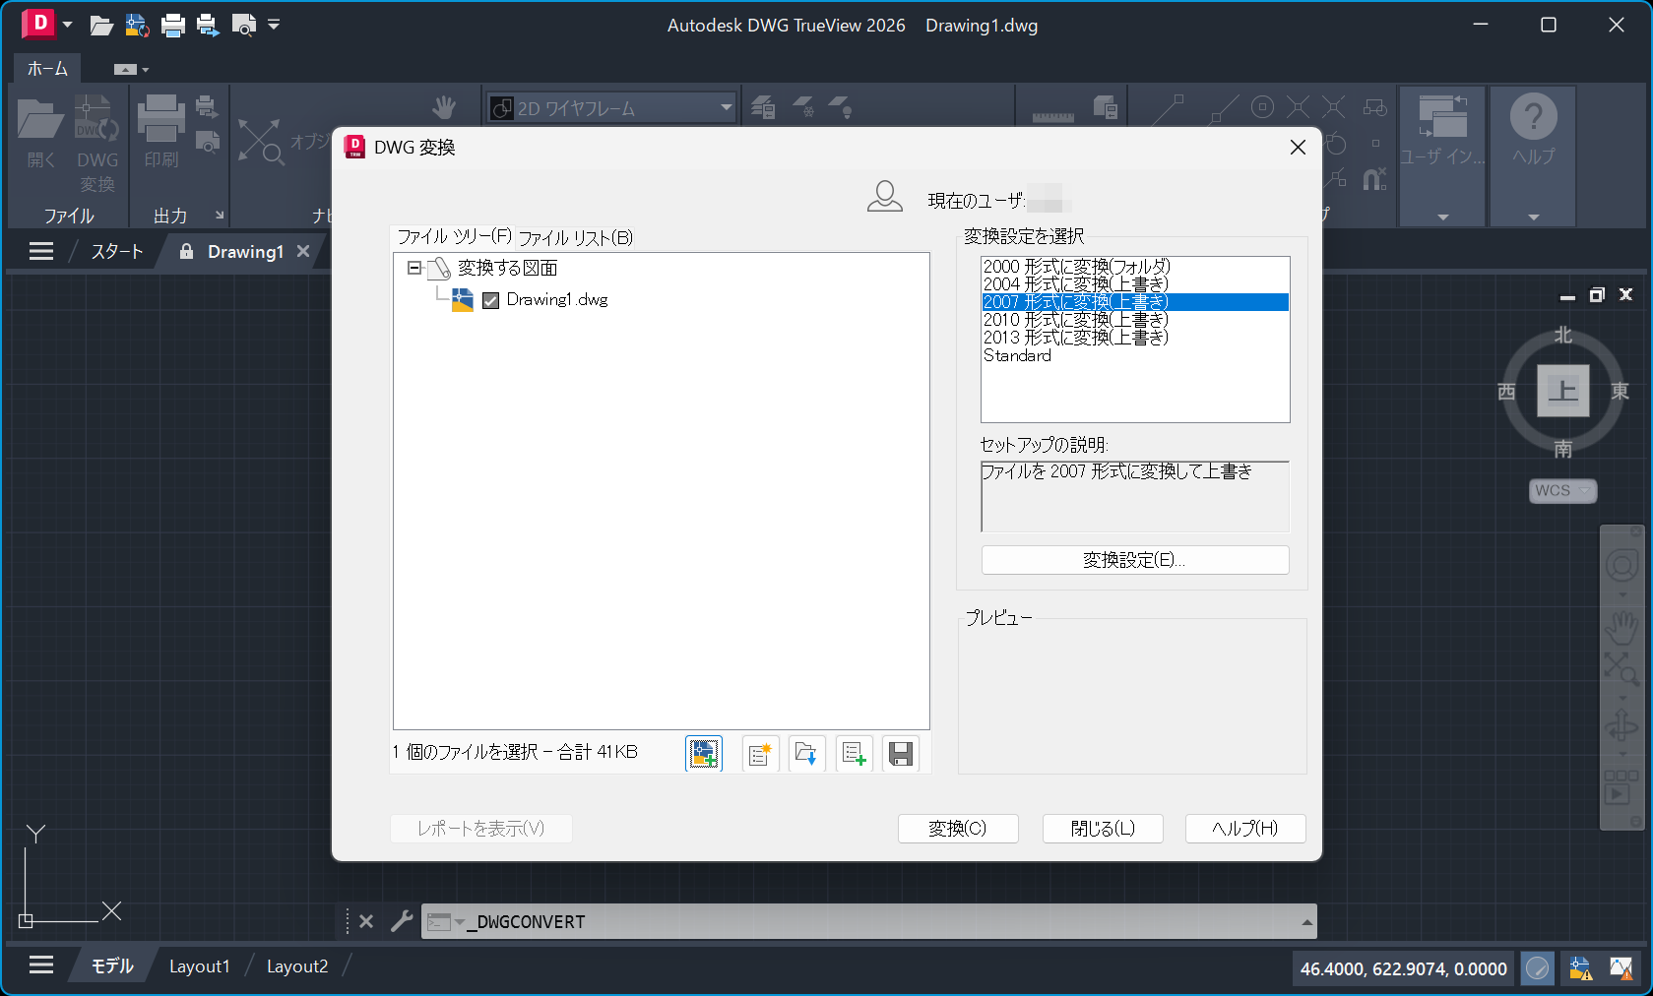This screenshot has width=1653, height=996.
Task: Open the WCS dropdown below the ViewCube
Action: click(1562, 490)
